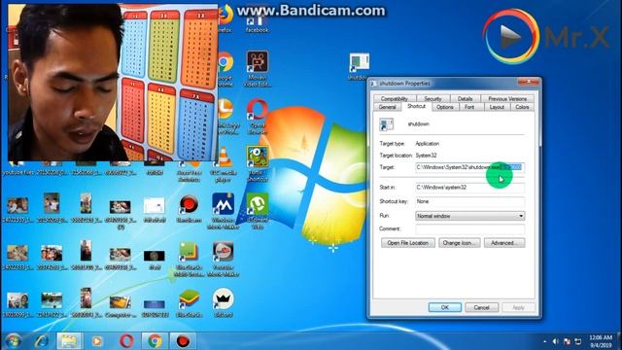Cancel the shutdown Properties dialog
Viewport: 622px width, 350px height.
pos(482,307)
